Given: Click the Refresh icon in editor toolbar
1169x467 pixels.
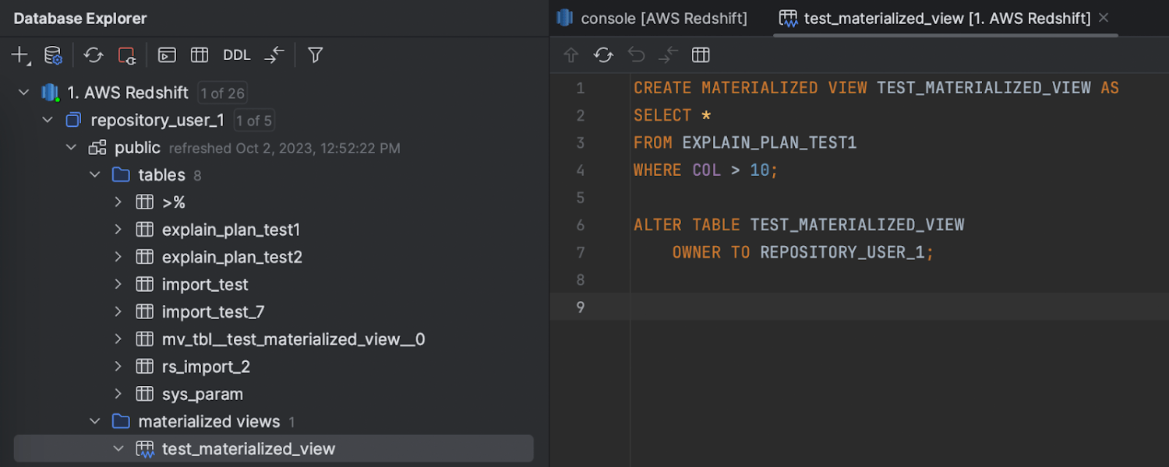Looking at the screenshot, I should coord(603,55).
